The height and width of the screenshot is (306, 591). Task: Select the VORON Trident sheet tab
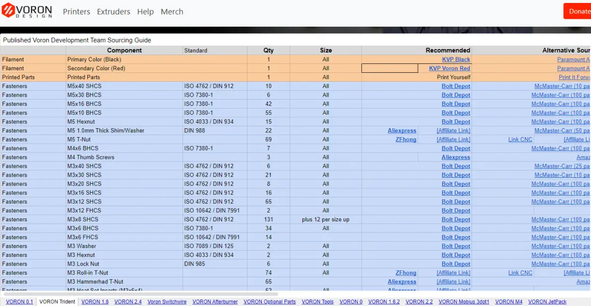click(x=58, y=302)
